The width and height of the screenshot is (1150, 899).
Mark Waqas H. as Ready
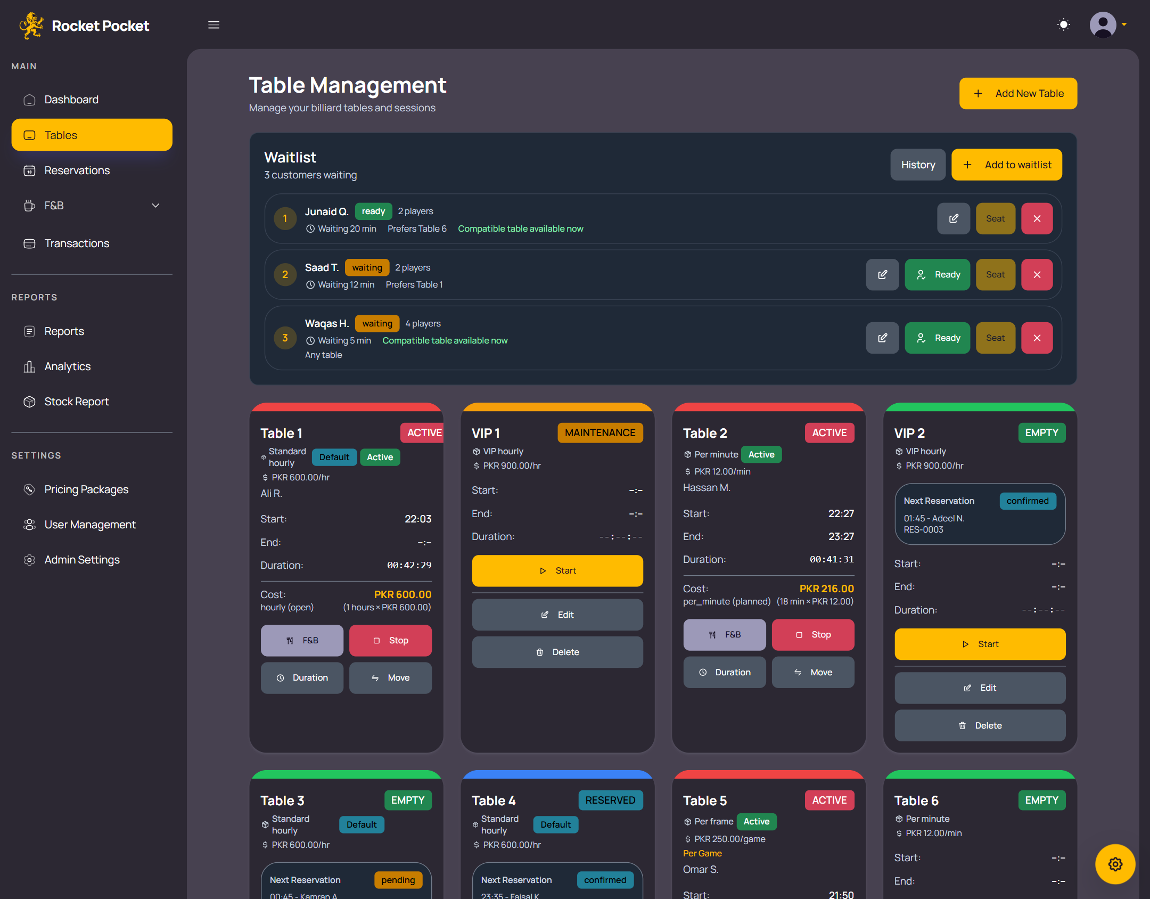(x=937, y=338)
